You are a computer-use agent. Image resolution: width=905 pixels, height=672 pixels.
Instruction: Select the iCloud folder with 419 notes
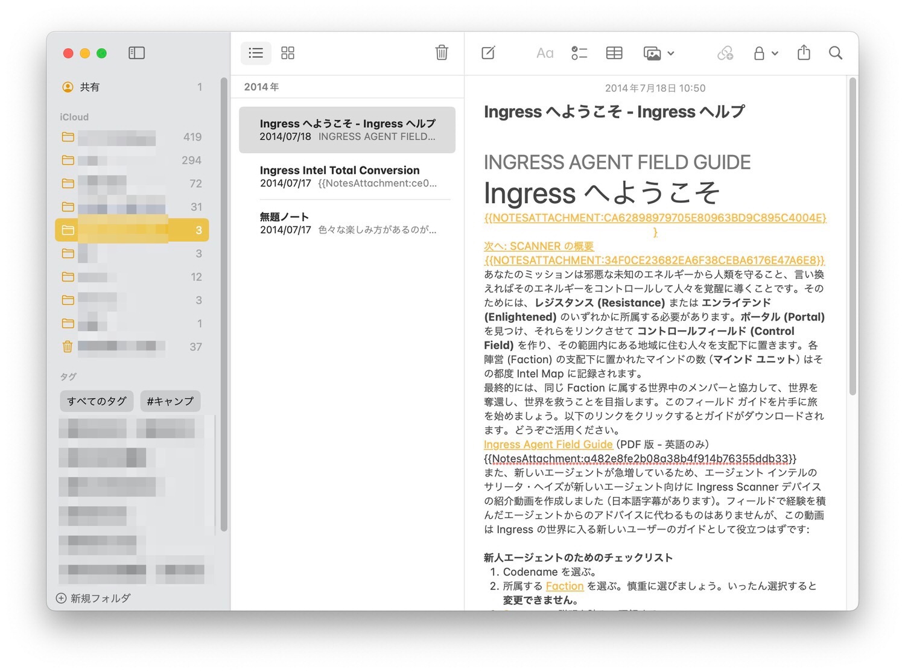[x=132, y=137]
